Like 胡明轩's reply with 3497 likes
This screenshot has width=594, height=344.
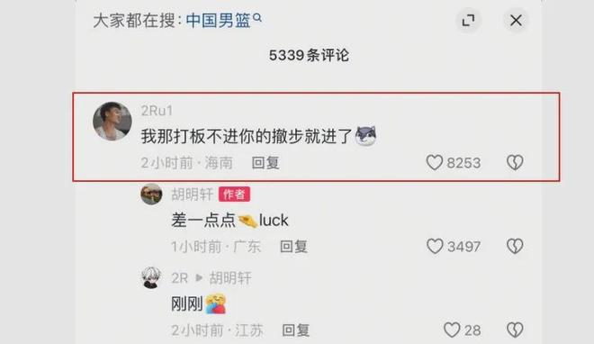(x=435, y=246)
